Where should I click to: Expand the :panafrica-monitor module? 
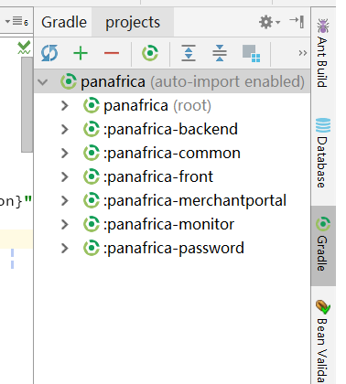point(65,224)
